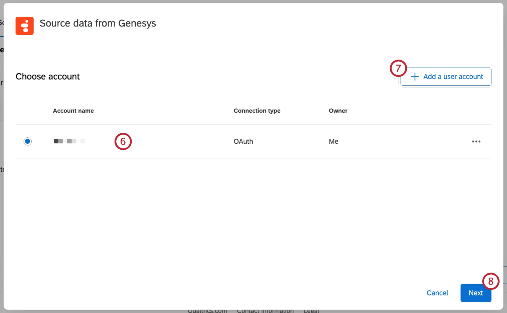Click the plus icon beside Add a user account
This screenshot has height=313, width=507.
point(415,76)
